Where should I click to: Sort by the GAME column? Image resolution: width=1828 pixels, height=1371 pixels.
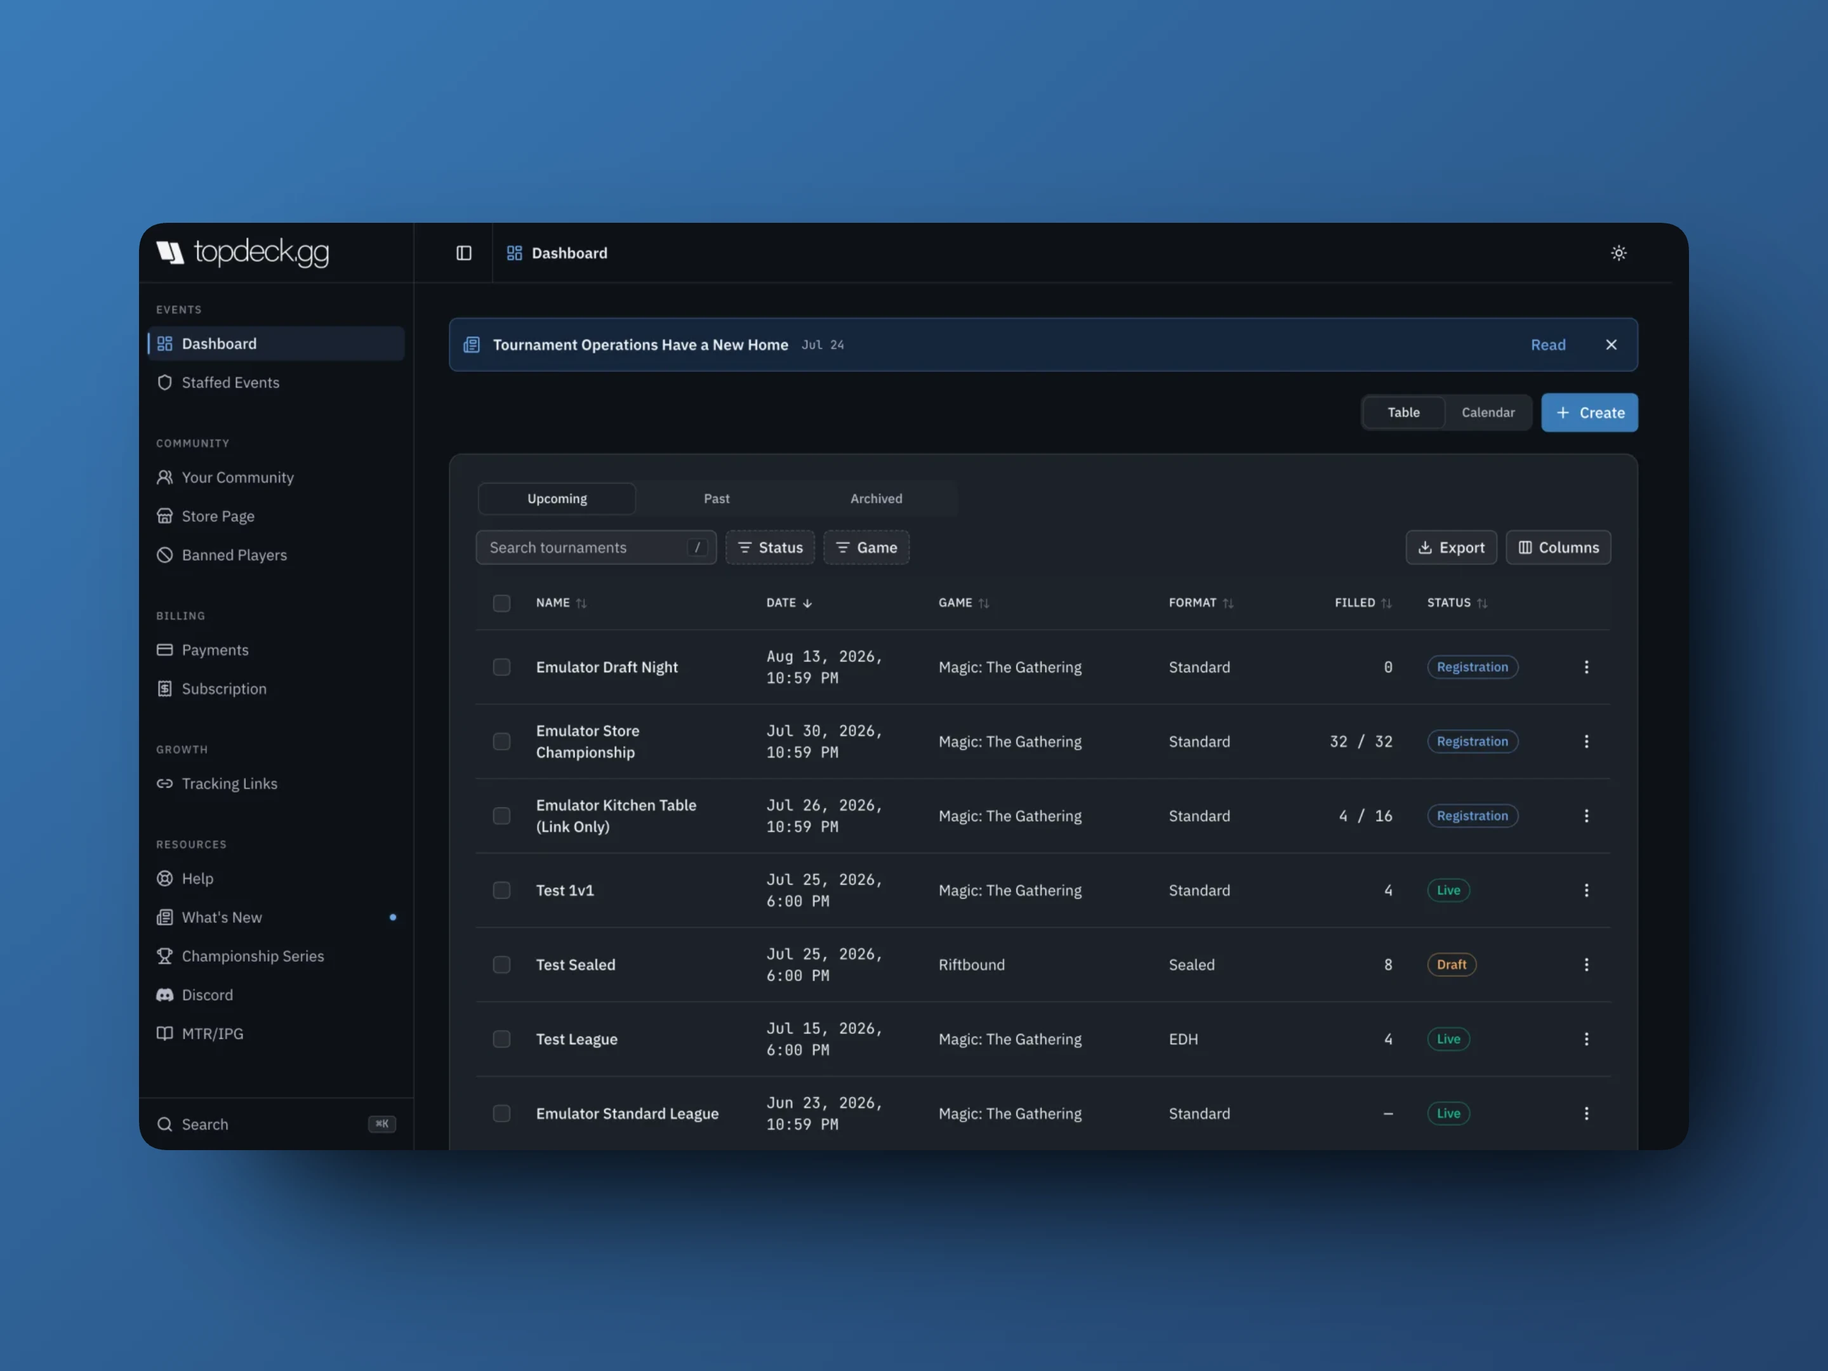[x=963, y=603]
